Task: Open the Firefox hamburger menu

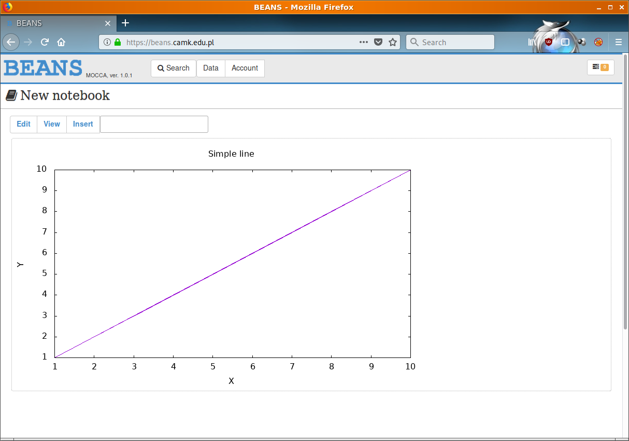Action: (x=618, y=43)
